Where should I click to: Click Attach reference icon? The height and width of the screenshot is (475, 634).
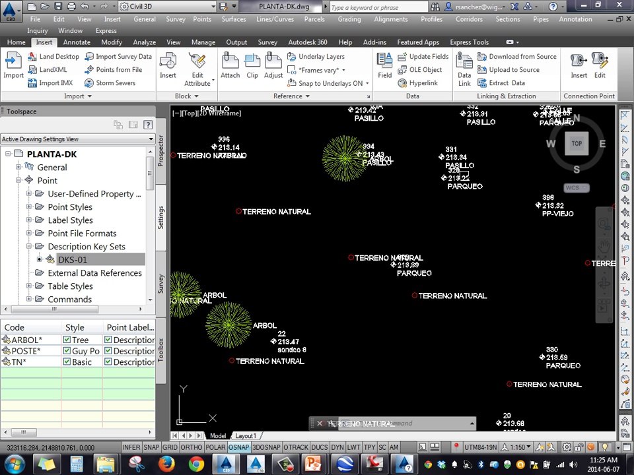pos(230,65)
